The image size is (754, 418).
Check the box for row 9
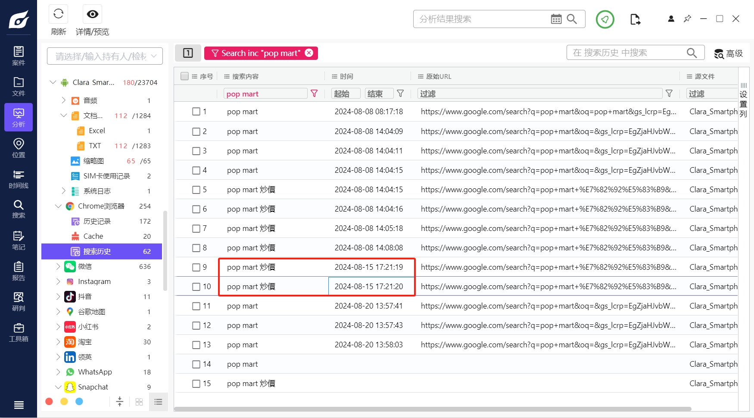coord(196,267)
